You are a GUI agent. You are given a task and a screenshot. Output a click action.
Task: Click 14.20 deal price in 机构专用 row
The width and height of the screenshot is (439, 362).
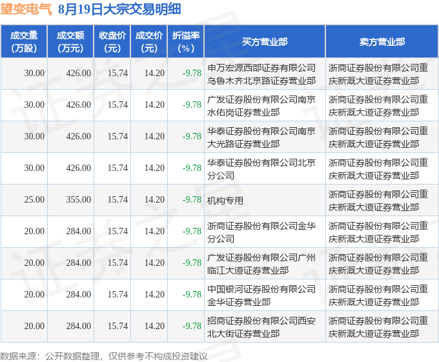pos(154,200)
